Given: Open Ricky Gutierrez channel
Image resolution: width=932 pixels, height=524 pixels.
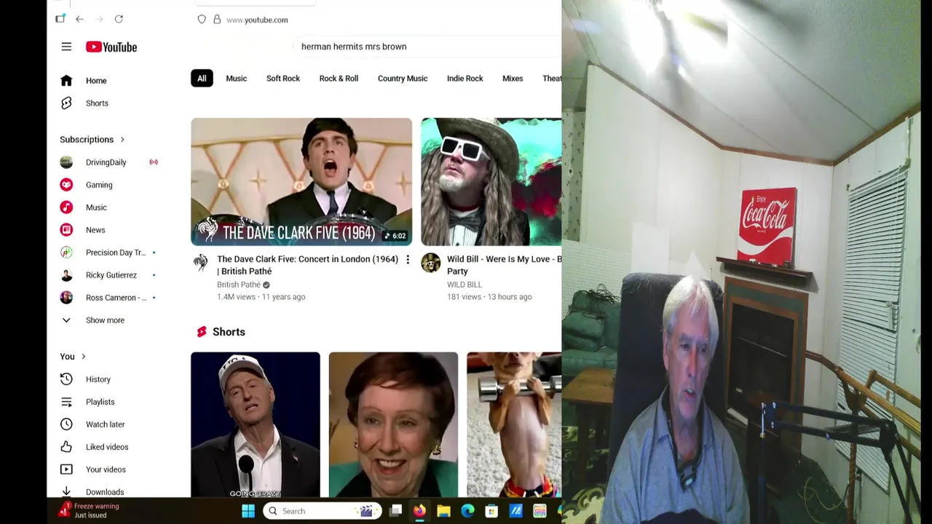Looking at the screenshot, I should 111,275.
